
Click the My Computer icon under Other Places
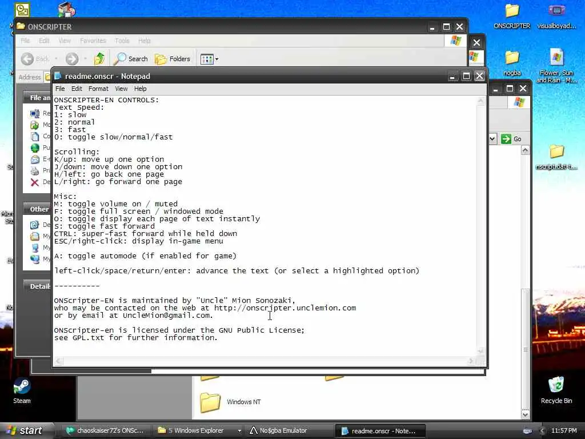(x=35, y=248)
